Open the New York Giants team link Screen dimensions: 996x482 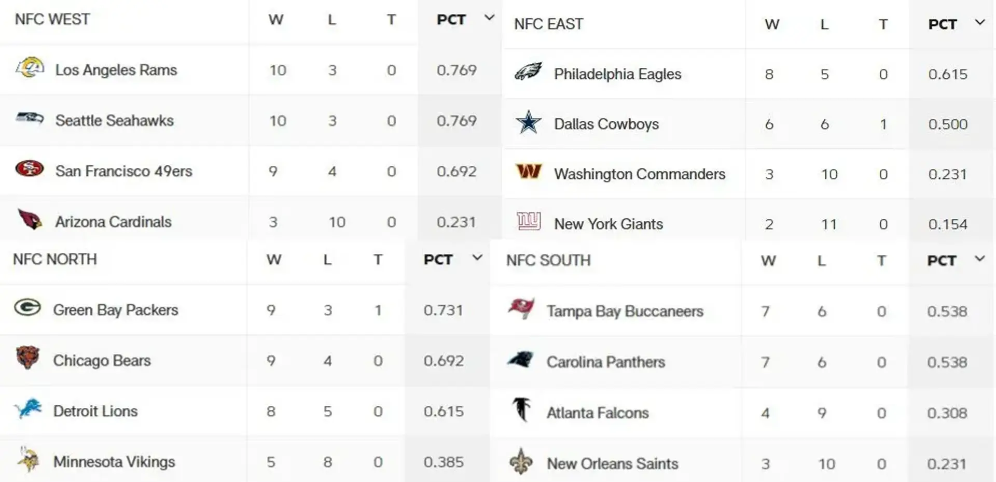(608, 224)
